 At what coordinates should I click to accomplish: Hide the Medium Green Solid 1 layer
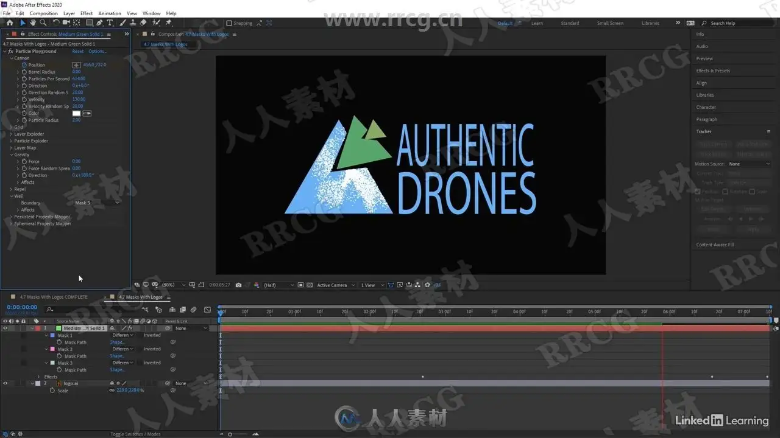tap(5, 328)
